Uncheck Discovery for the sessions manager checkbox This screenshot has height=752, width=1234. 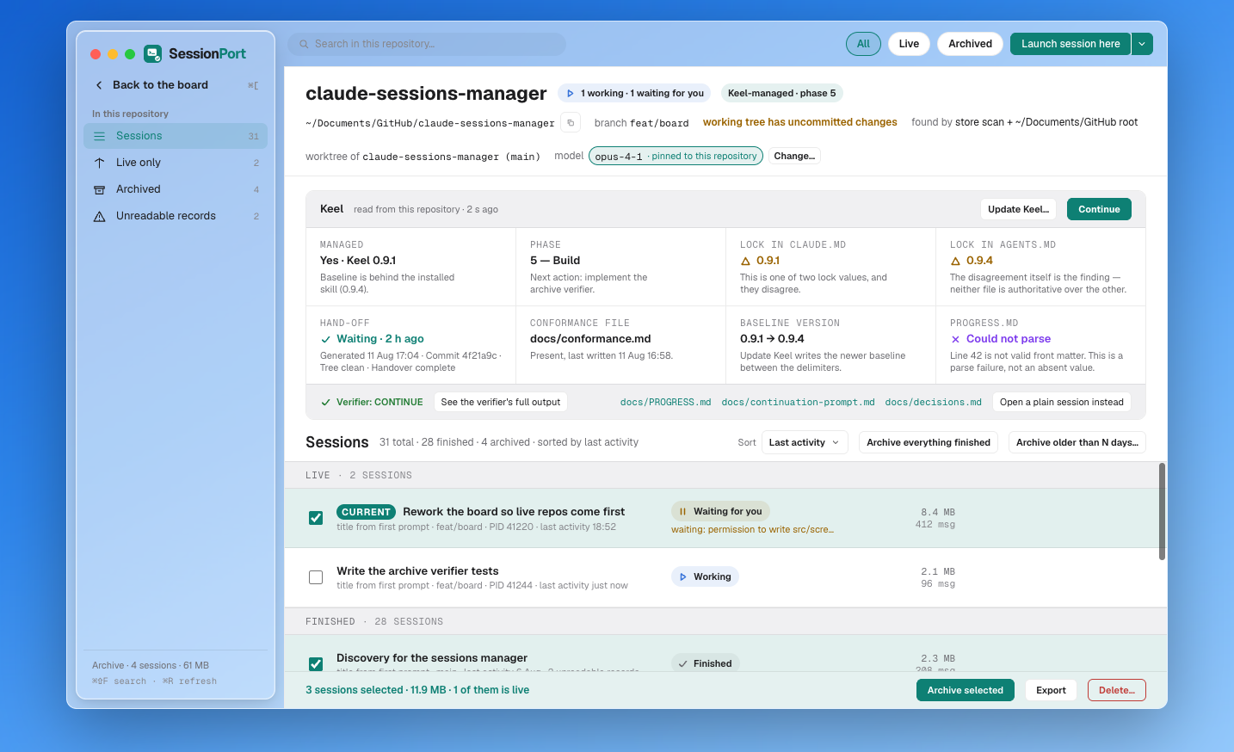(x=316, y=663)
